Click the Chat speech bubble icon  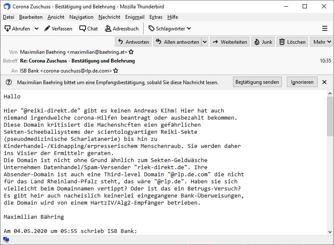[x=82, y=28]
